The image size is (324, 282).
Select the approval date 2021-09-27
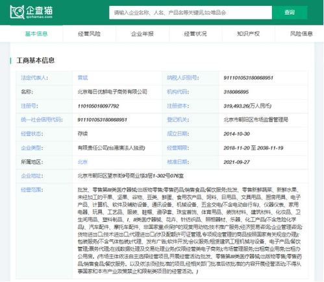click(236, 162)
